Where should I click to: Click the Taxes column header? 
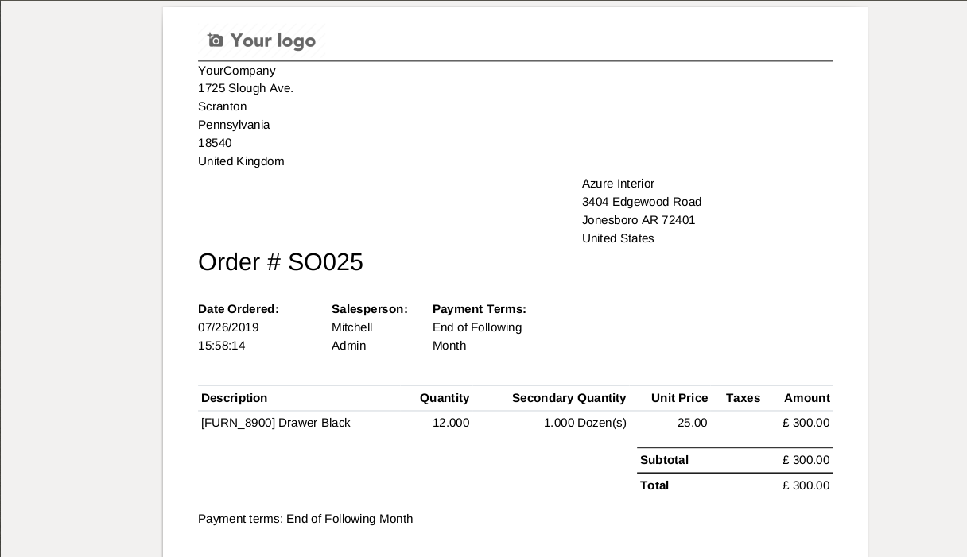pos(743,398)
